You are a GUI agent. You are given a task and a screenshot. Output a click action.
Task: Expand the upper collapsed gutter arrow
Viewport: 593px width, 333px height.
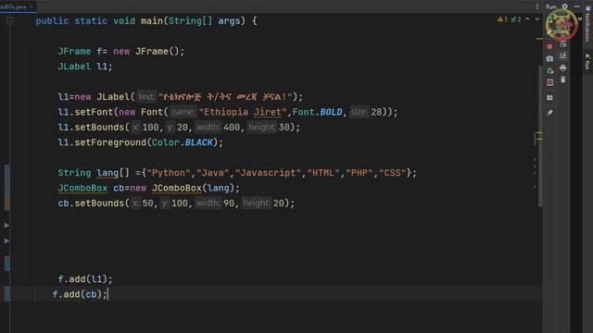[6, 226]
